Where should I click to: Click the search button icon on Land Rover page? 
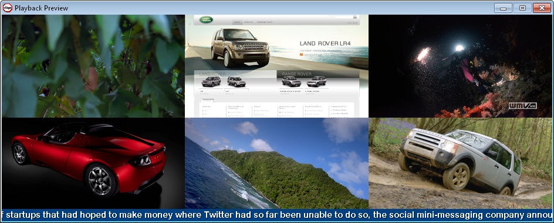[354, 17]
